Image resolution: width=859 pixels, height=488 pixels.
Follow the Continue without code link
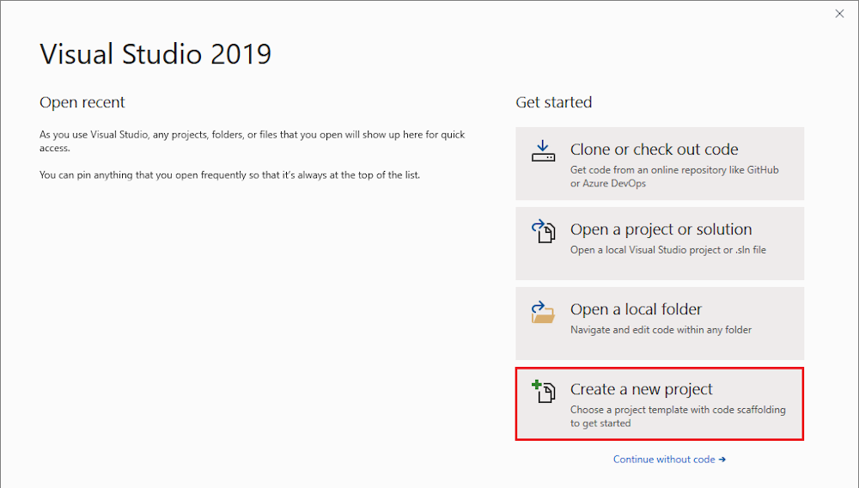pos(669,459)
